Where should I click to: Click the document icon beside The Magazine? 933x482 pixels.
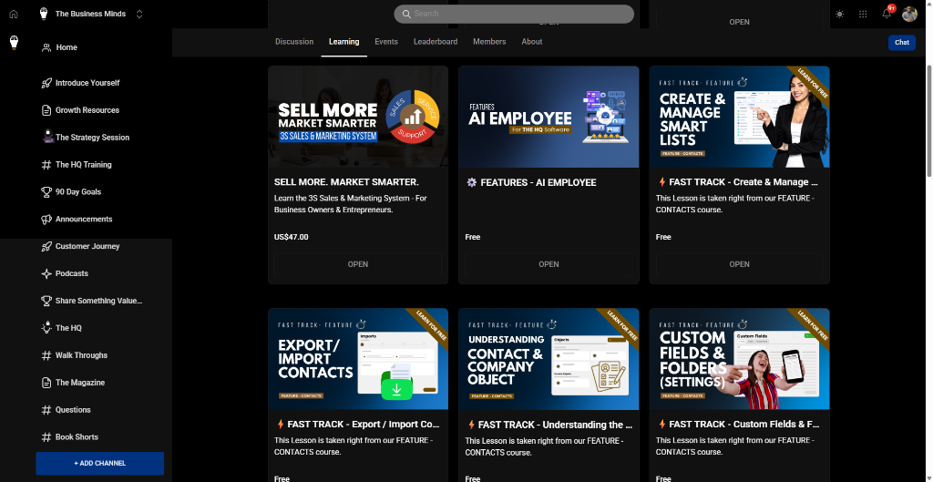(x=46, y=383)
